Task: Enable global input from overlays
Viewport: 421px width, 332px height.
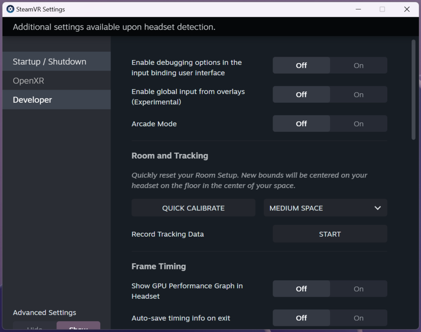Action: click(x=358, y=95)
